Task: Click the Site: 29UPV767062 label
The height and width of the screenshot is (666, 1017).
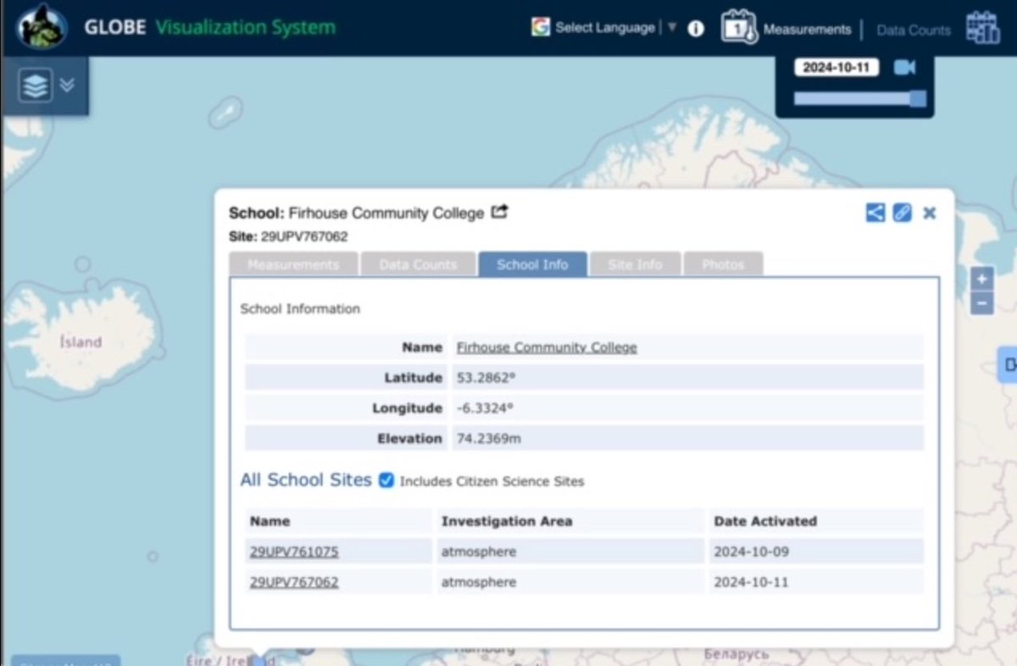Action: [288, 236]
